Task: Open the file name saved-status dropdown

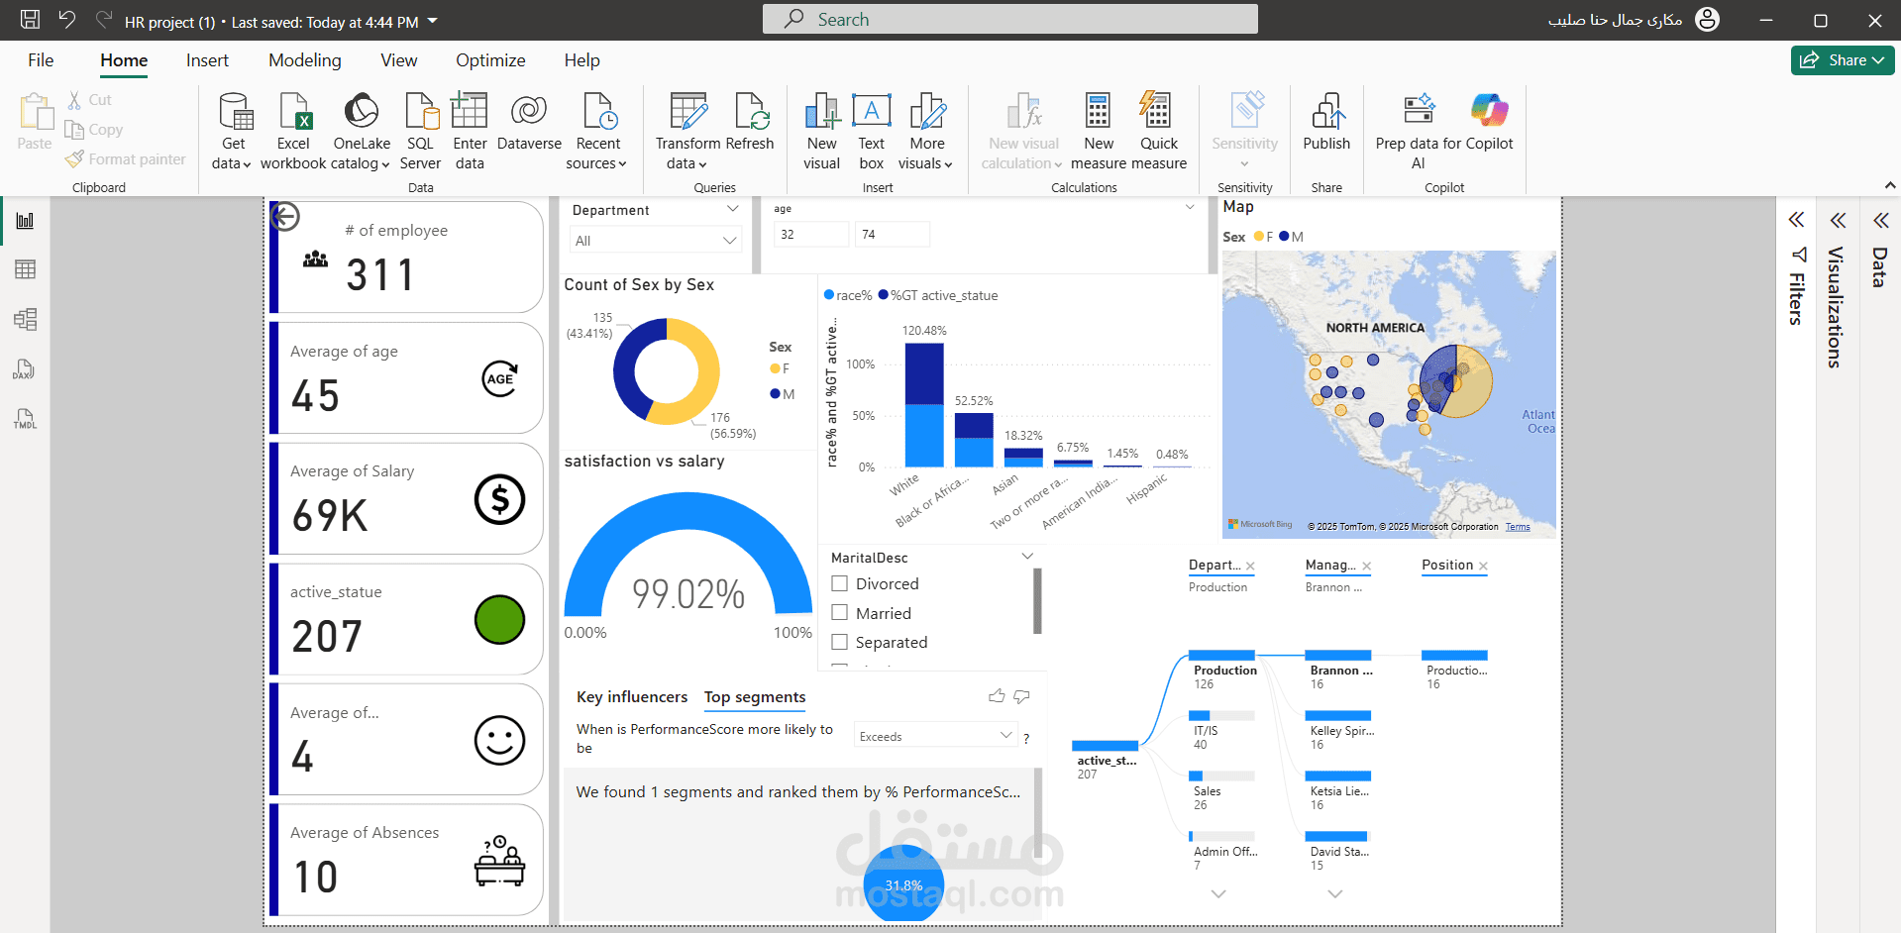Action: 432,21
